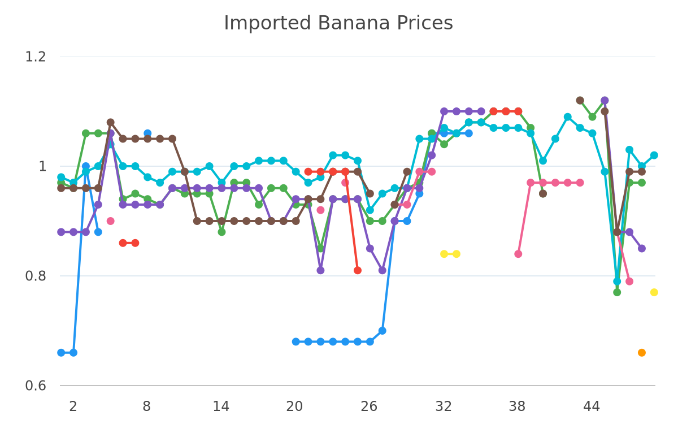Select the x-axis label 26
This screenshot has height=424, width=678.
(369, 406)
